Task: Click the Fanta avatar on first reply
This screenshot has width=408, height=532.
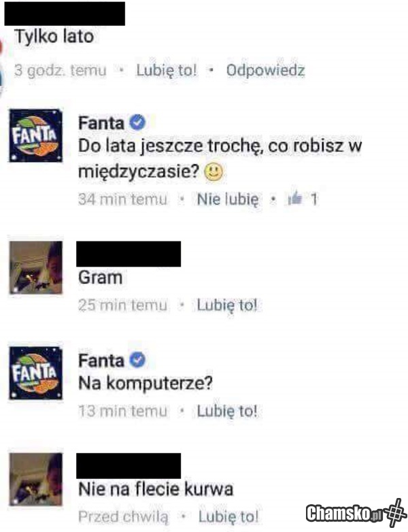Action: [x=36, y=135]
